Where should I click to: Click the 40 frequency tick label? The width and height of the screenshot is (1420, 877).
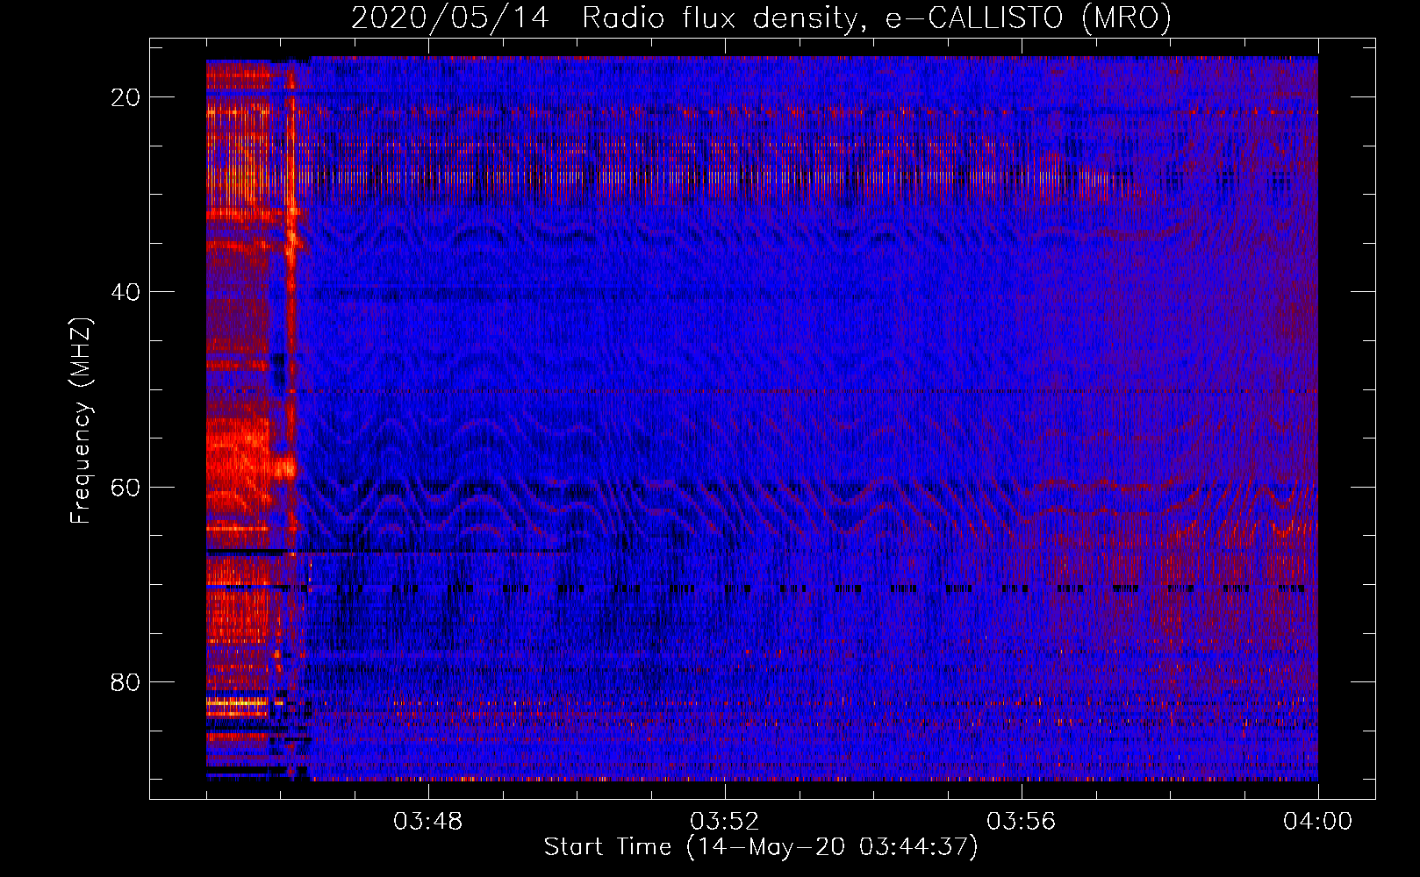pyautogui.click(x=126, y=292)
